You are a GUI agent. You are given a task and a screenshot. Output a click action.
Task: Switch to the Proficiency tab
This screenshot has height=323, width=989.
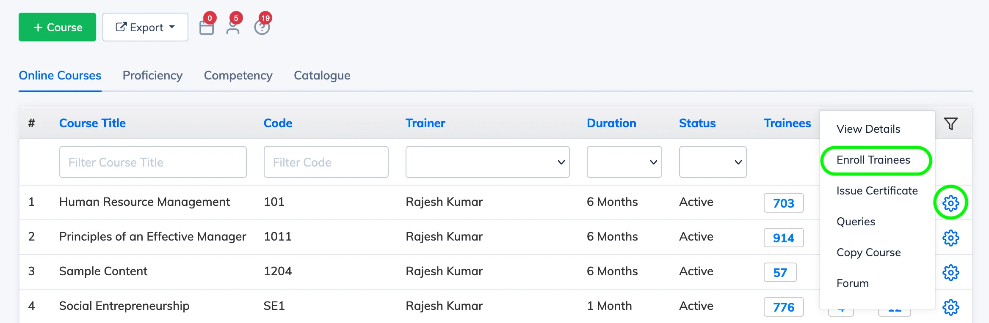(x=152, y=75)
